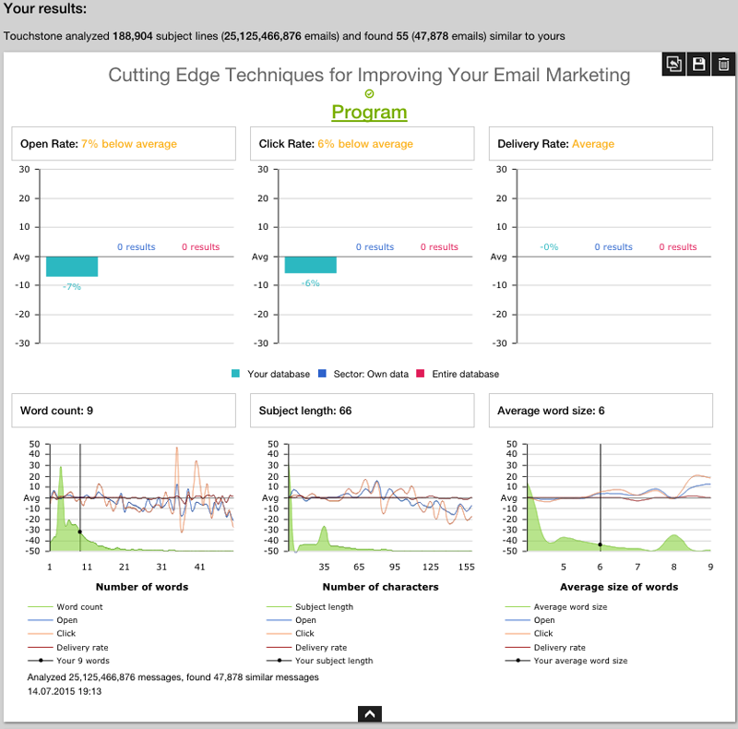
Task: Toggle the Click series under Average size of words
Action: pyautogui.click(x=529, y=633)
